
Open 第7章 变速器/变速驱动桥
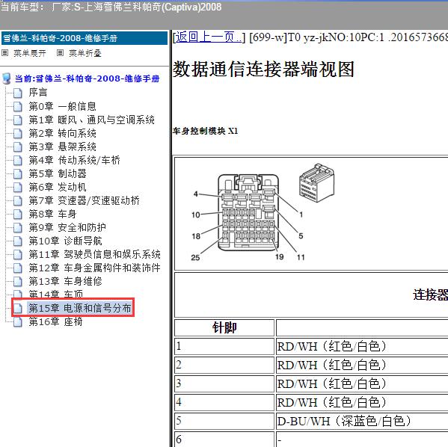[x=84, y=201]
